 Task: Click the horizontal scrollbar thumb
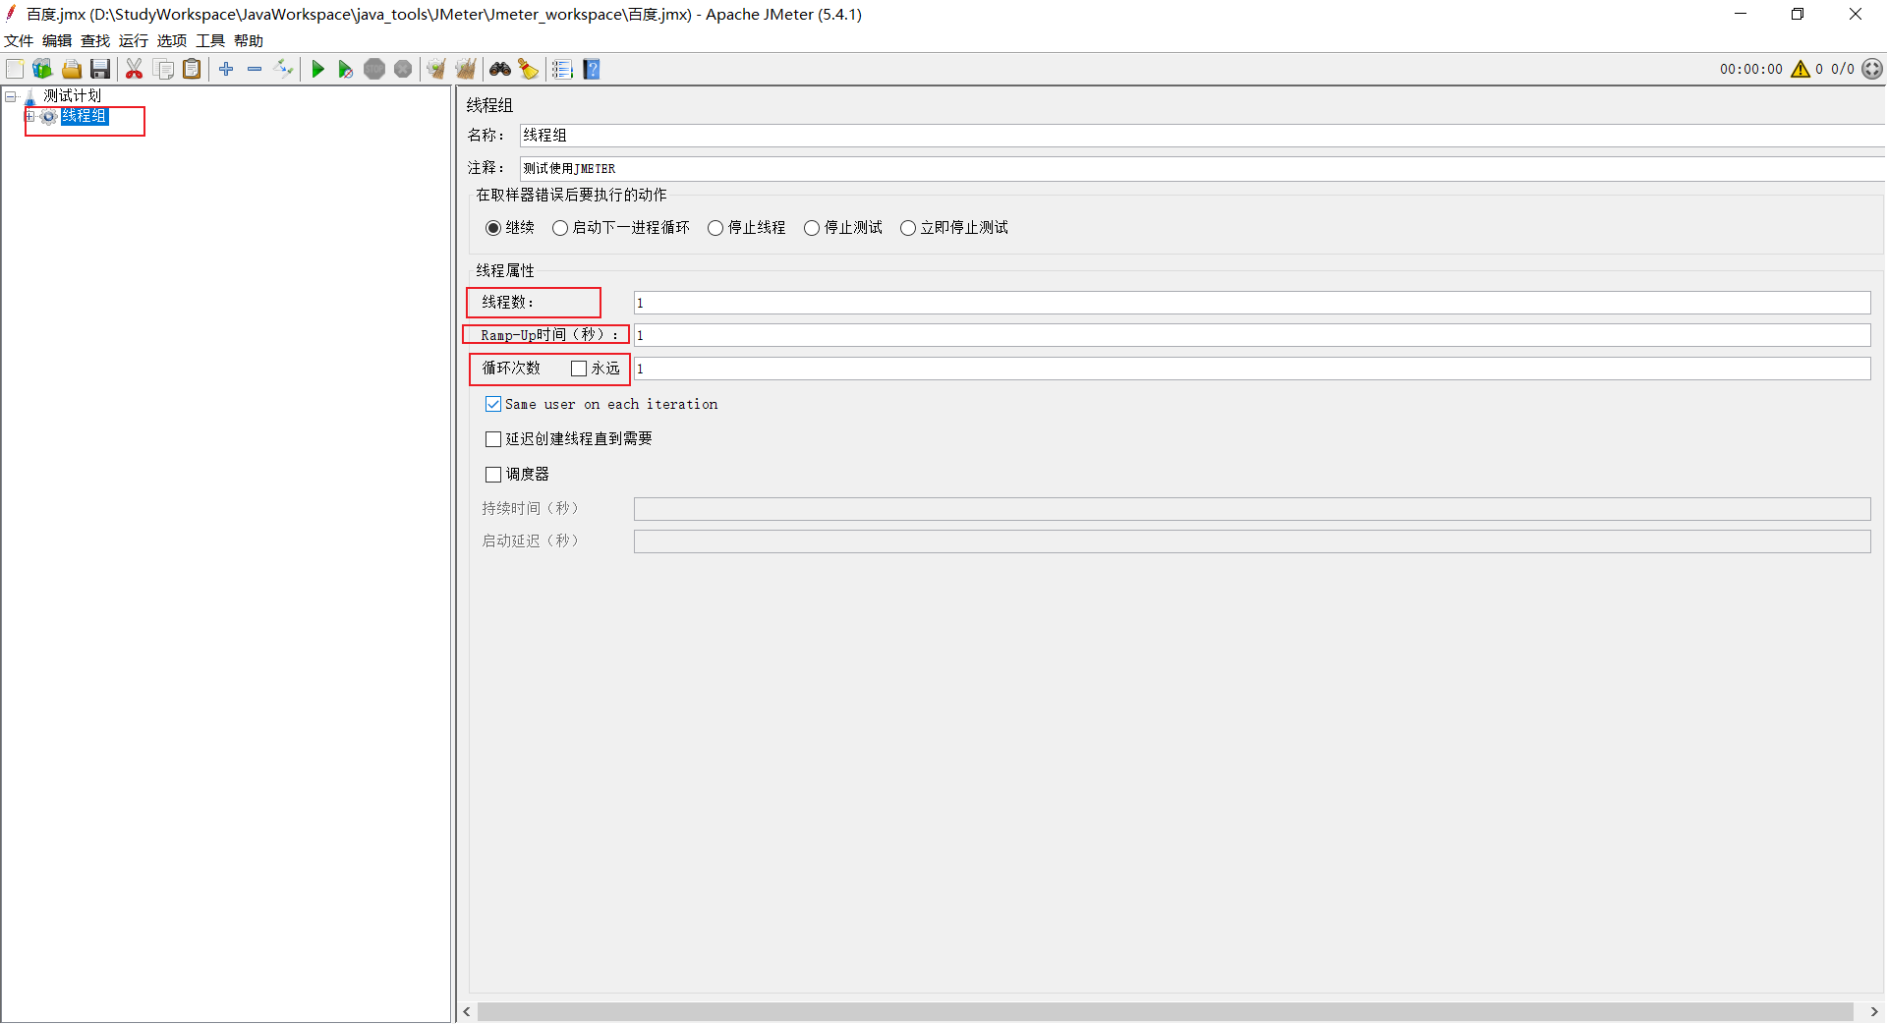tap(1165, 1012)
